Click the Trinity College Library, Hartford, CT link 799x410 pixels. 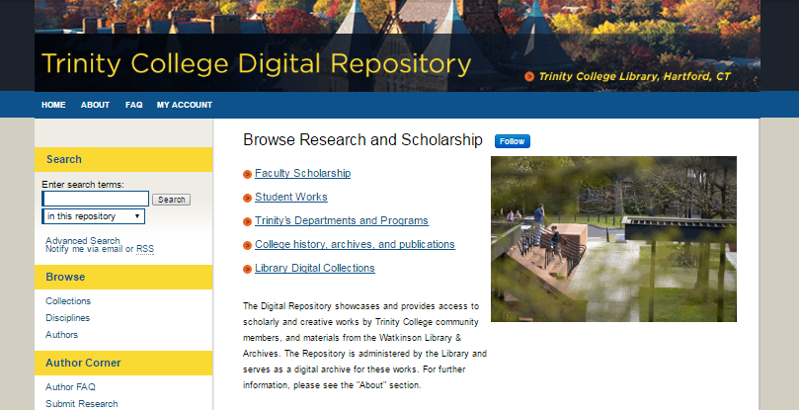634,76
